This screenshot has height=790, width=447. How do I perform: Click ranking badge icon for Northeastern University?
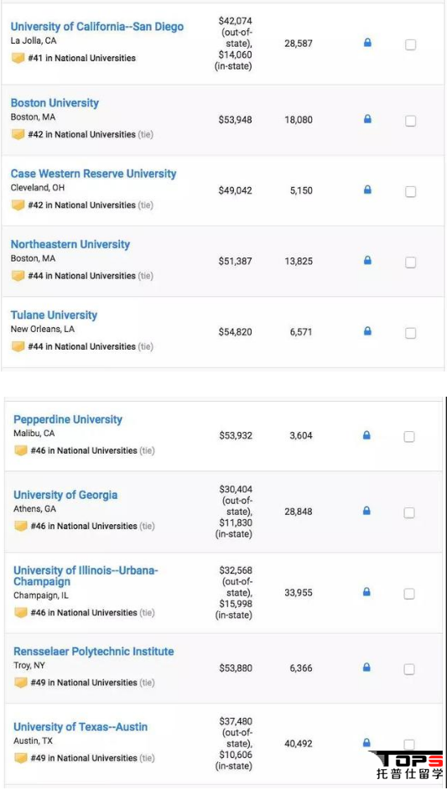[18, 276]
